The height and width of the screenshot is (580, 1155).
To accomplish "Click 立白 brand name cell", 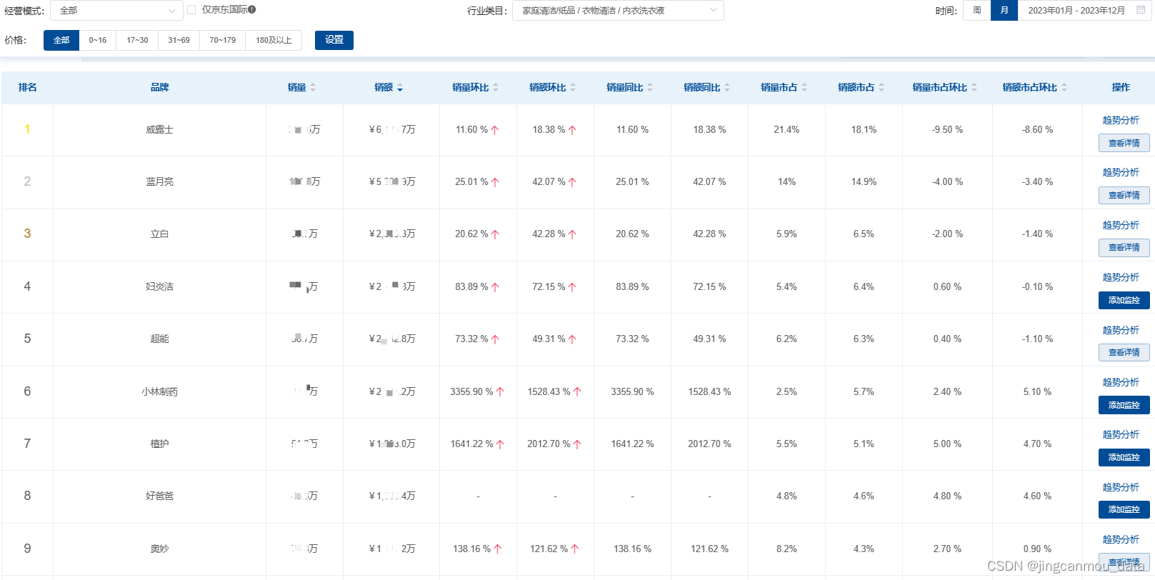I will pyautogui.click(x=159, y=234).
